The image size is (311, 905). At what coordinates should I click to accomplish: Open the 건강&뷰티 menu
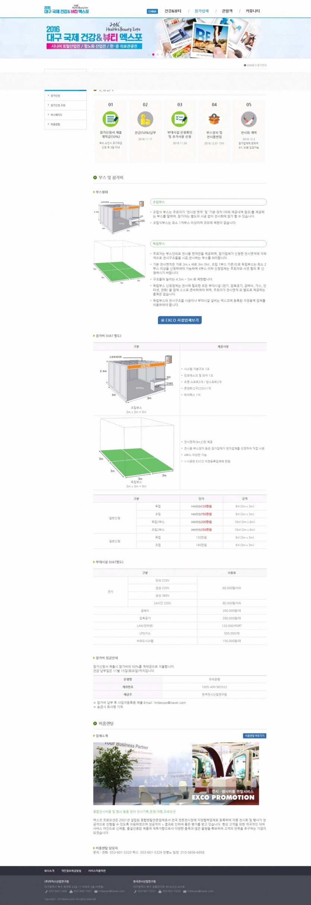(173, 11)
